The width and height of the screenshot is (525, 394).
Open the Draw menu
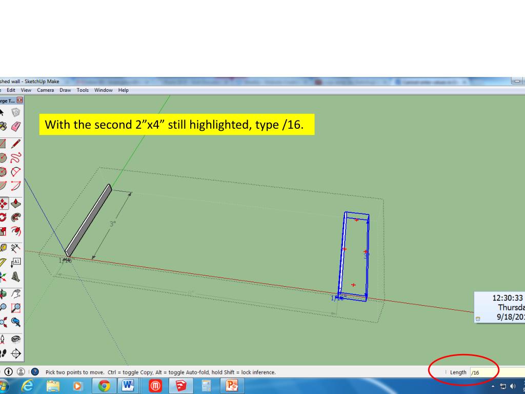65,90
